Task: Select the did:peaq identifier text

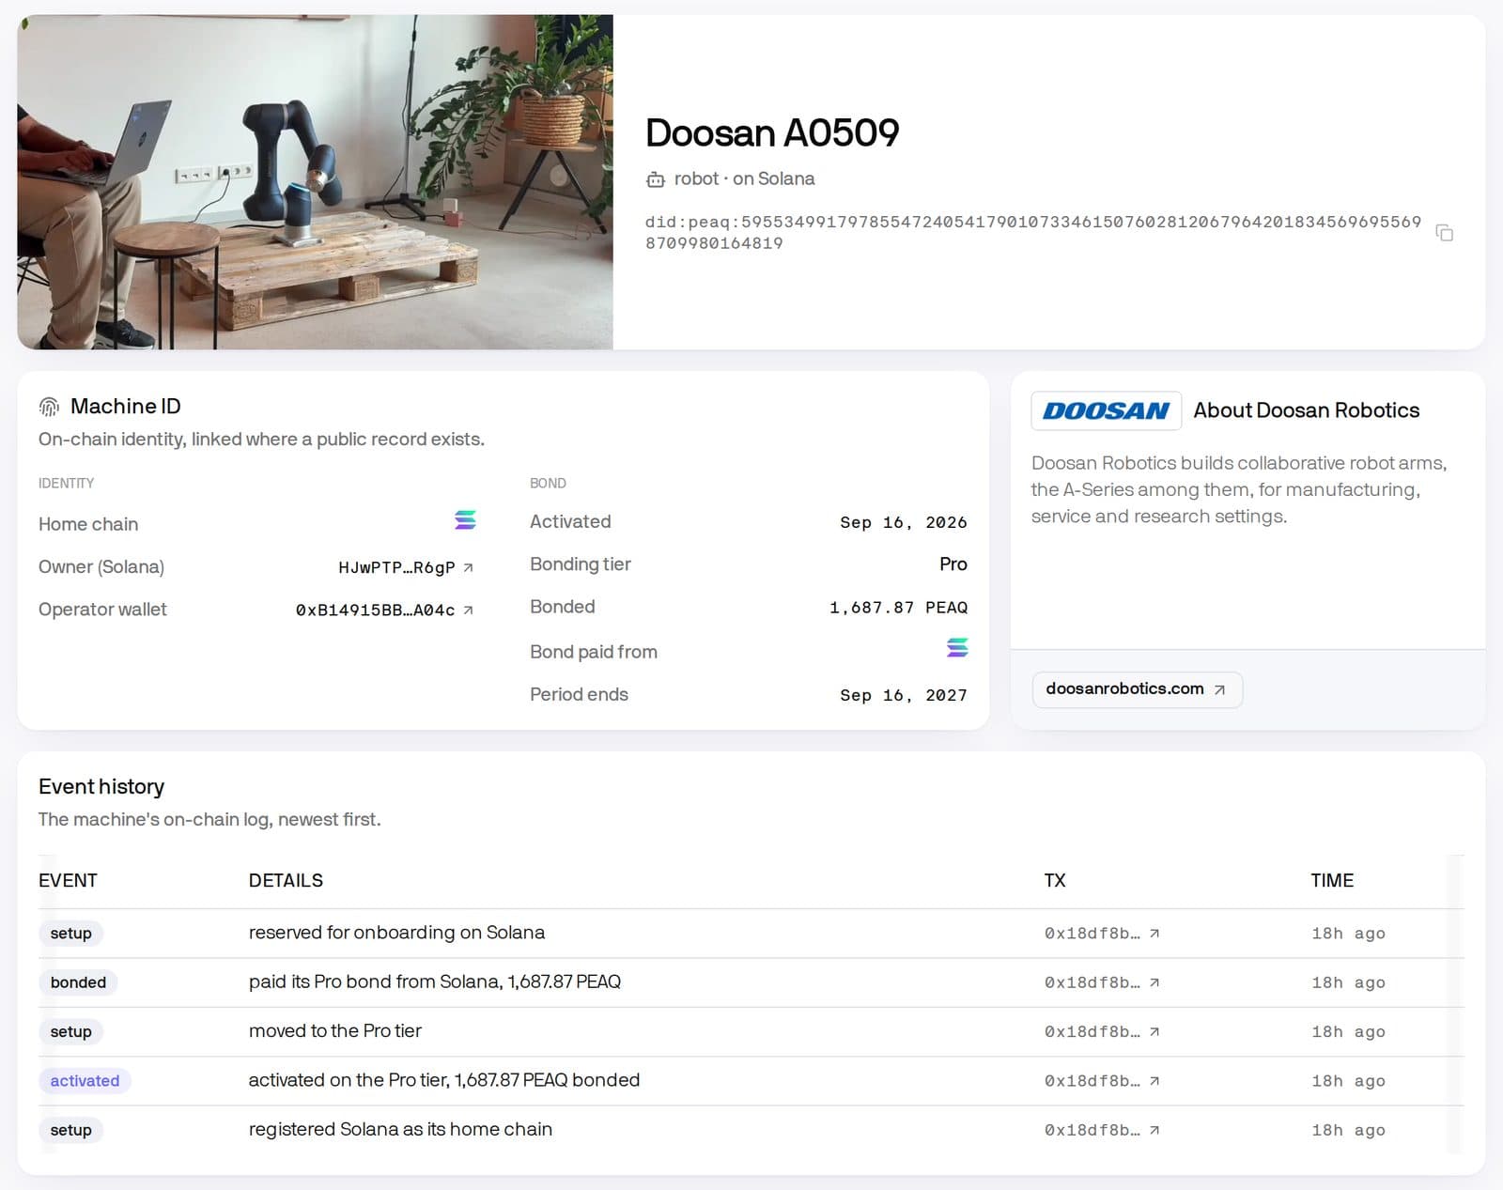Action: click(1033, 233)
